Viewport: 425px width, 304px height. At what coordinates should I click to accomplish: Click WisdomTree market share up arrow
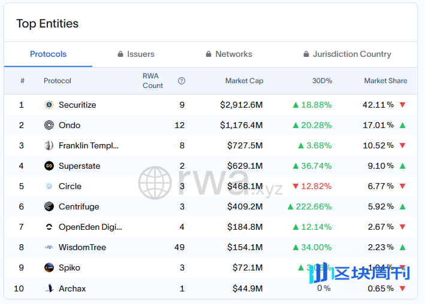(402, 247)
